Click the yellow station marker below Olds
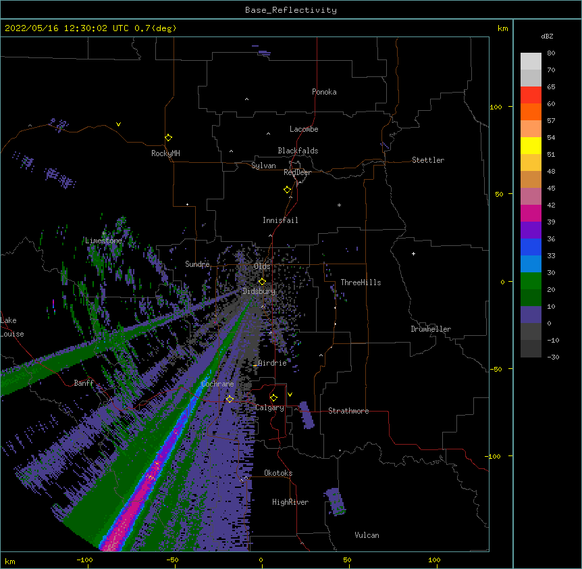The width and height of the screenshot is (582, 569). click(x=262, y=282)
